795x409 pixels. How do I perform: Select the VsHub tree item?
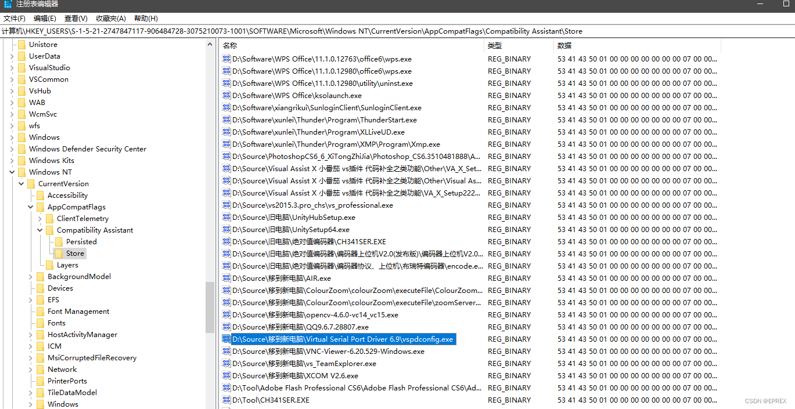pyautogui.click(x=40, y=91)
